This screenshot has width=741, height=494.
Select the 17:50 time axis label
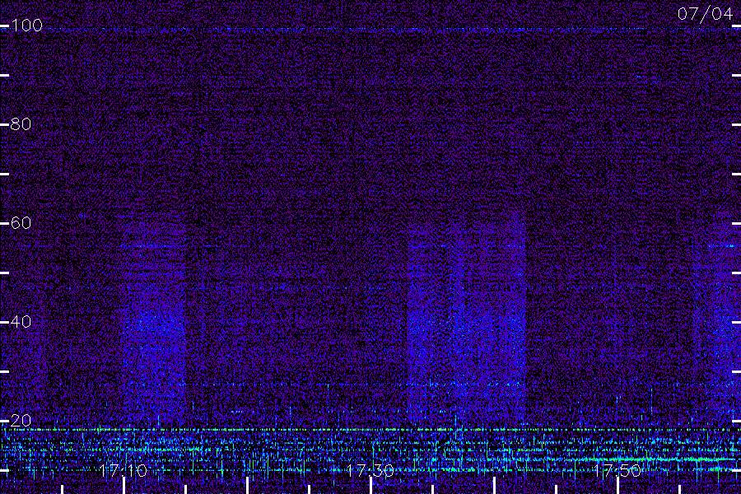(617, 470)
